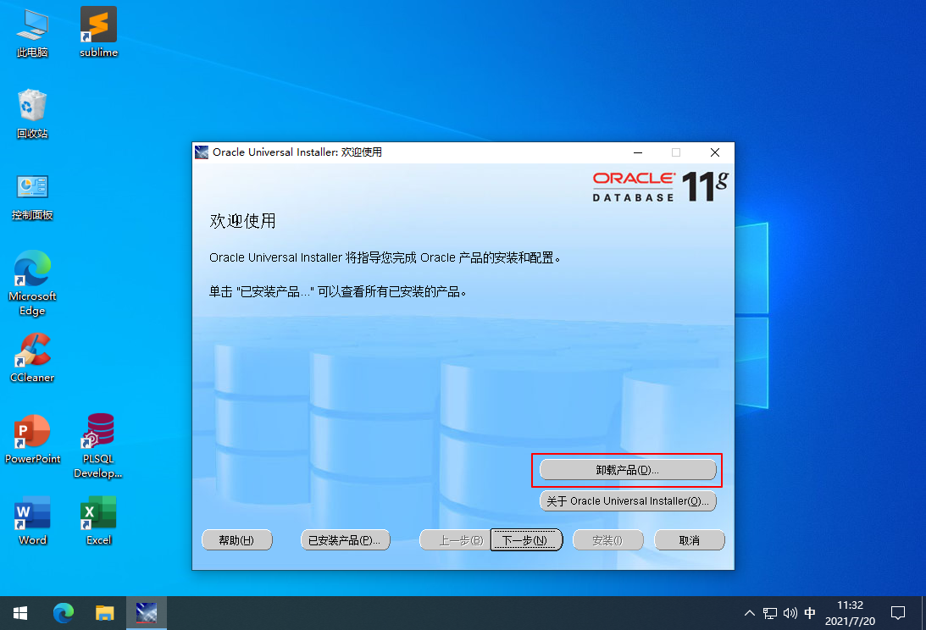
Task: Expand the system tray hidden icons chevron
Action: [750, 613]
